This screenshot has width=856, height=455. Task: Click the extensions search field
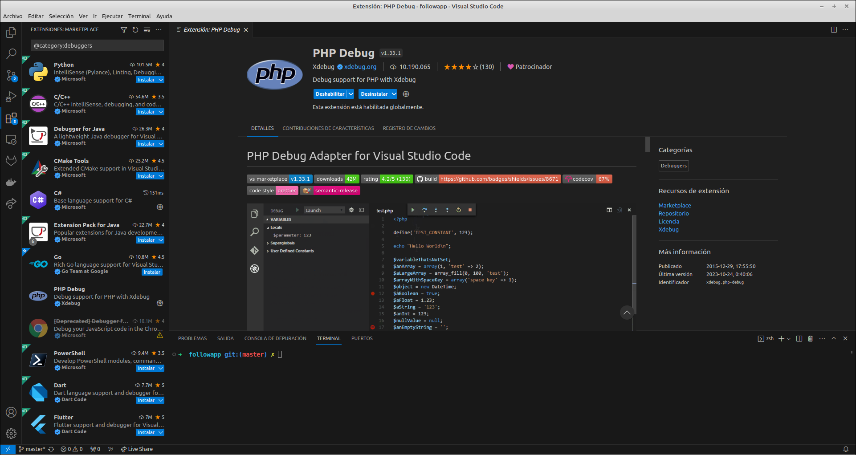(97, 45)
